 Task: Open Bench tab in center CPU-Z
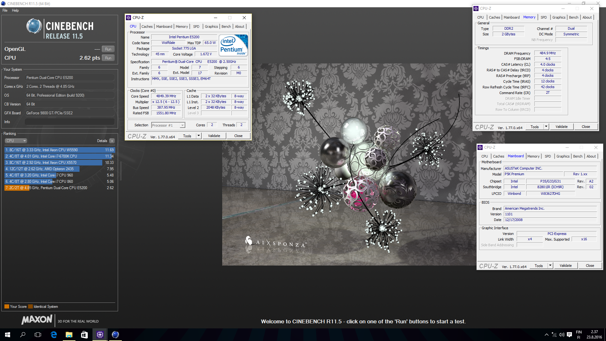[226, 27]
